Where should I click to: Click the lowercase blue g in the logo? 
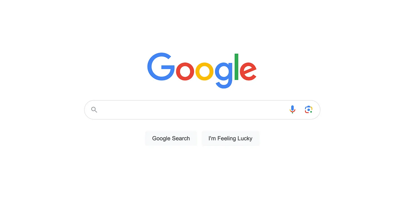point(224,75)
